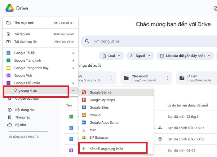This screenshot has width=217, height=157.
Task: Click the new folder icon beside Thư mục mới
Action: 8,23
